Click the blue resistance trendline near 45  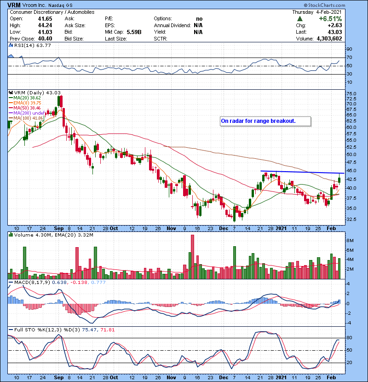coord(302,172)
